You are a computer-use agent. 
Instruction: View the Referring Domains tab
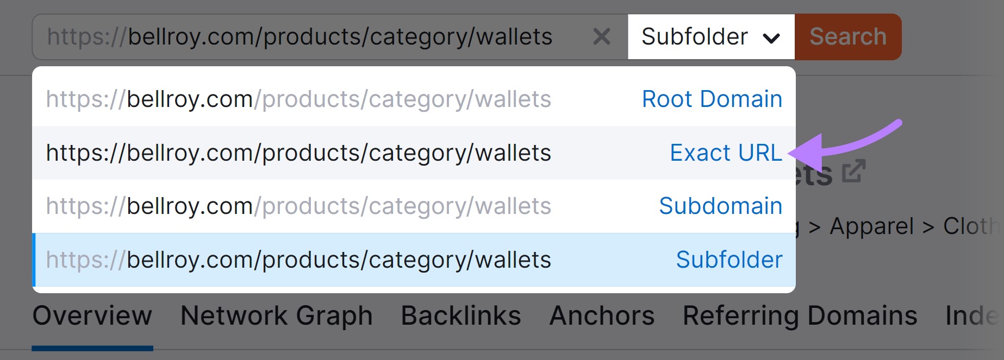[799, 315]
